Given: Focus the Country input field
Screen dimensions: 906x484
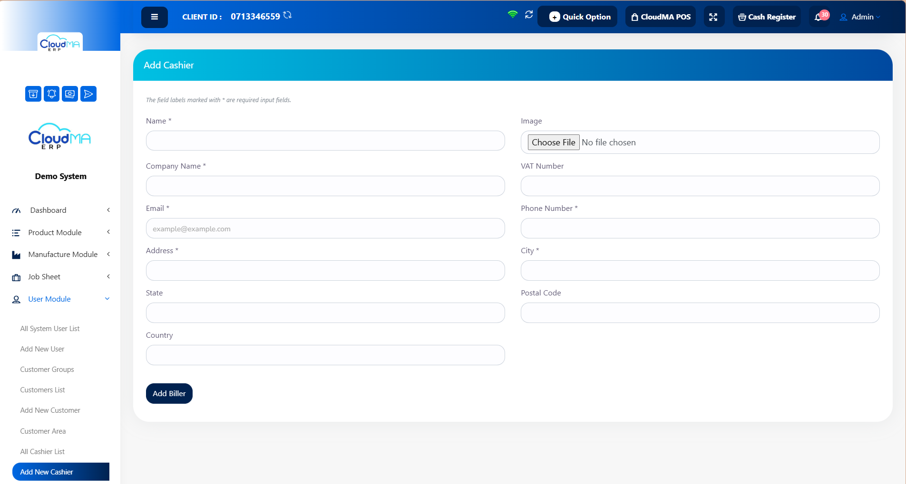Looking at the screenshot, I should (x=325, y=355).
